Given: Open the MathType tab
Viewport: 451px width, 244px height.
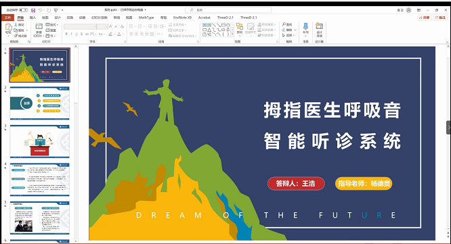Looking at the screenshot, I should pyautogui.click(x=146, y=18).
